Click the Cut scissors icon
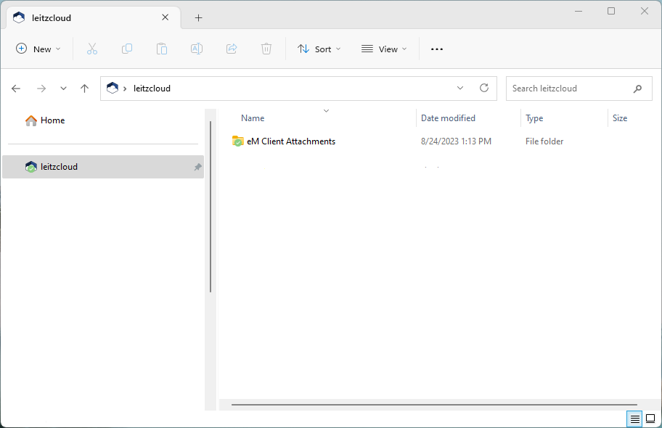 pos(92,49)
